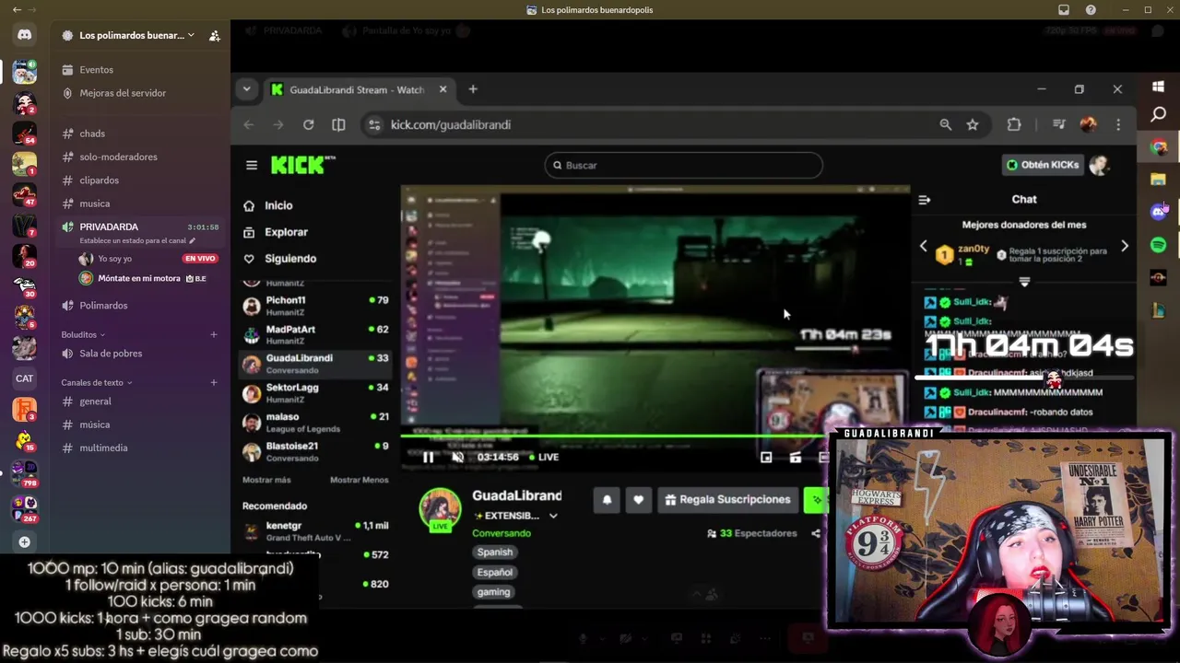Open the música text channel
The image size is (1180, 663).
point(94,425)
